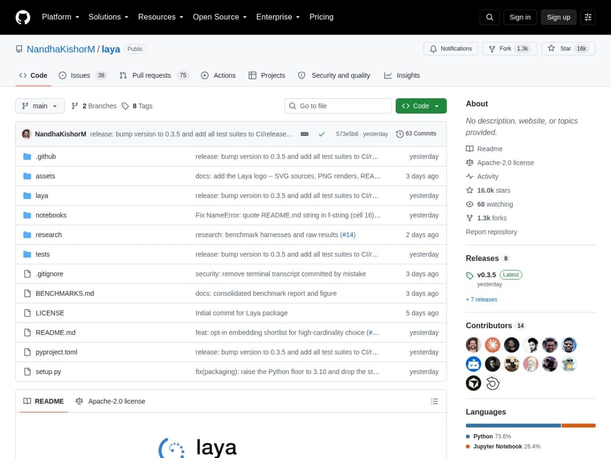The height and width of the screenshot is (458, 611).
Task: Click the GitHub logo icon
Action: [23, 17]
